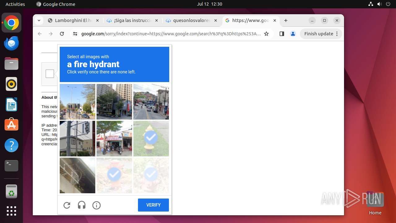Image resolution: width=396 pixels, height=223 pixels.
Task: Close the active google.com tab
Action: click(x=275, y=20)
